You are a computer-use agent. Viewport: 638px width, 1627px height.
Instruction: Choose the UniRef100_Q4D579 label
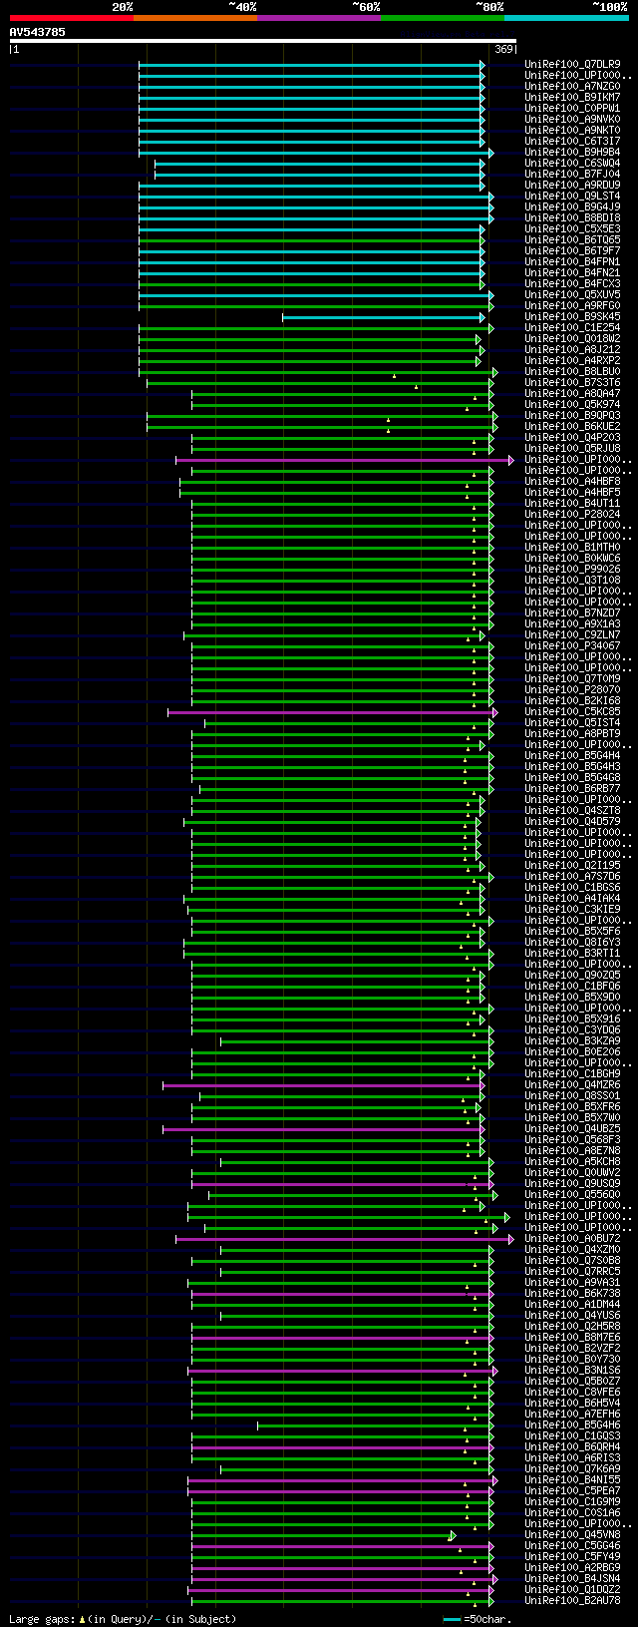click(572, 822)
